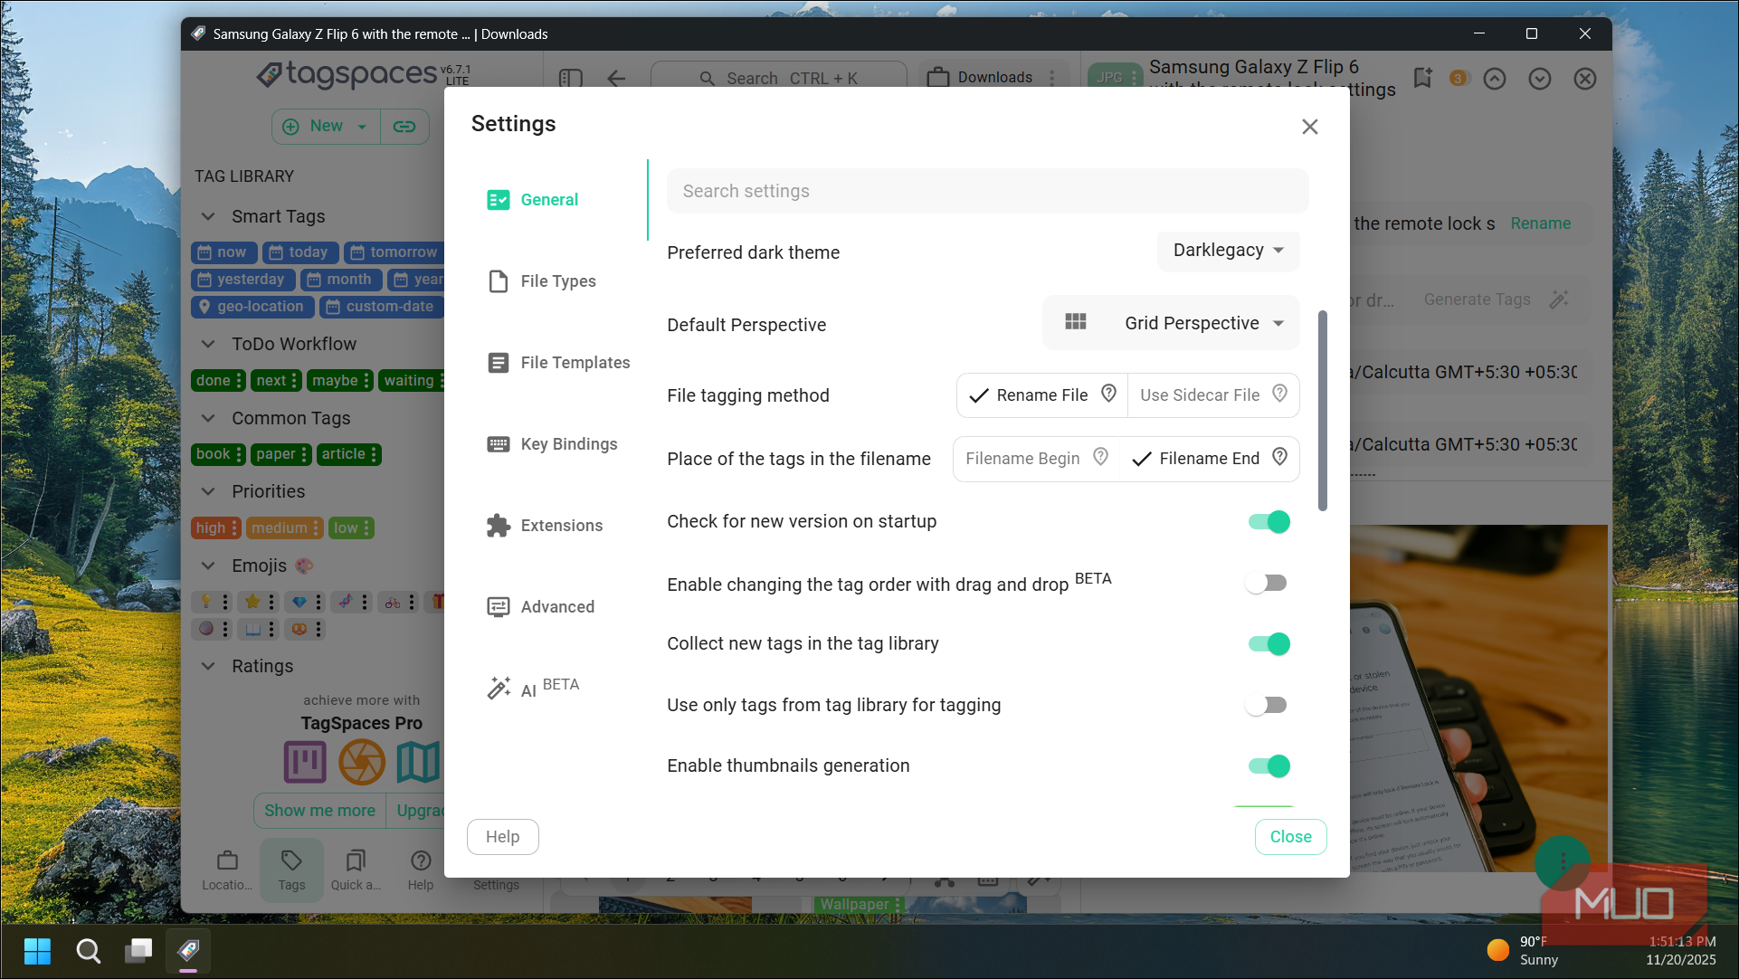The image size is (1739, 979).
Task: Collapse the Smart Tags group
Action: [208, 216]
